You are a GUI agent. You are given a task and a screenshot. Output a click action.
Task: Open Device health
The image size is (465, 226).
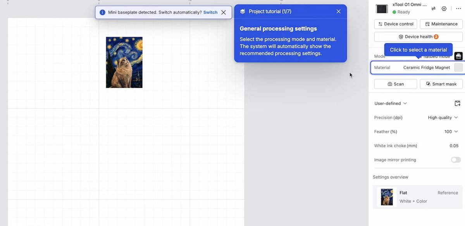pyautogui.click(x=418, y=37)
